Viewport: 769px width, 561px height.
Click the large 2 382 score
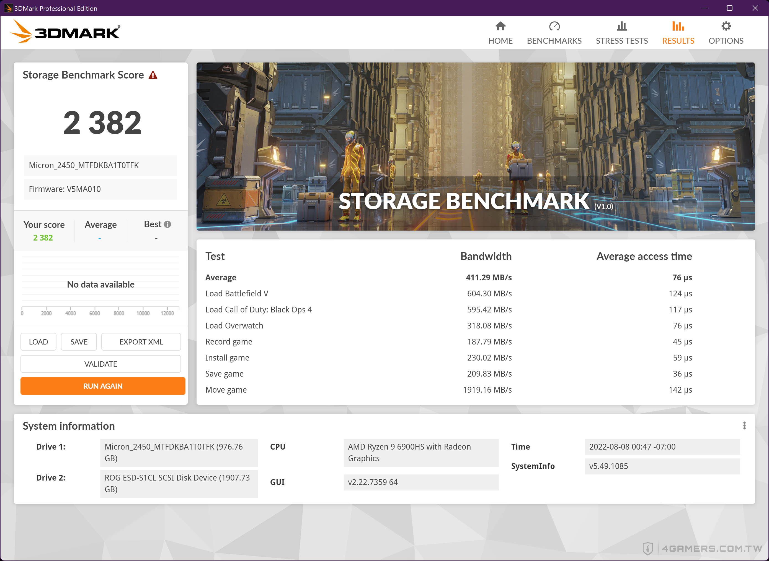102,122
